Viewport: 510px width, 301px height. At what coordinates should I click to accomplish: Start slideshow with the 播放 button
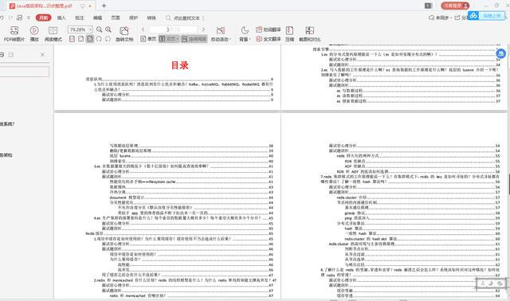[34, 33]
